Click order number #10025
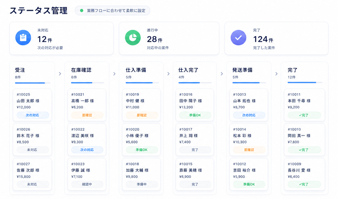Viewport: 338px width, 199px height. tap(23, 94)
